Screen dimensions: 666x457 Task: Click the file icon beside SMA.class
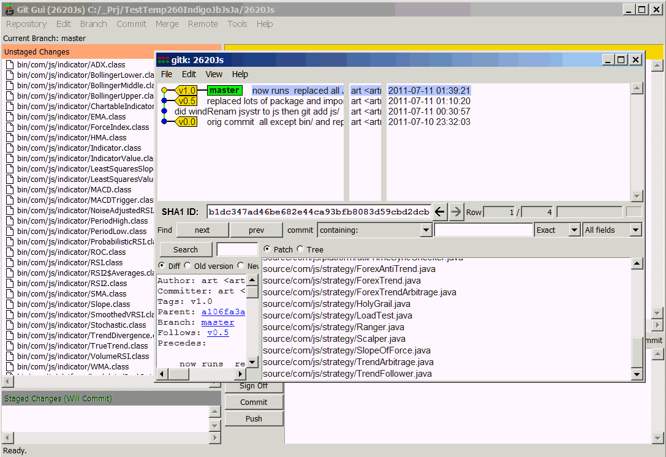[x=9, y=293]
